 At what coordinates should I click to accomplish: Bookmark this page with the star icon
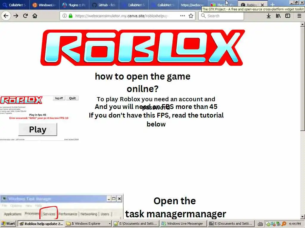(191, 16)
